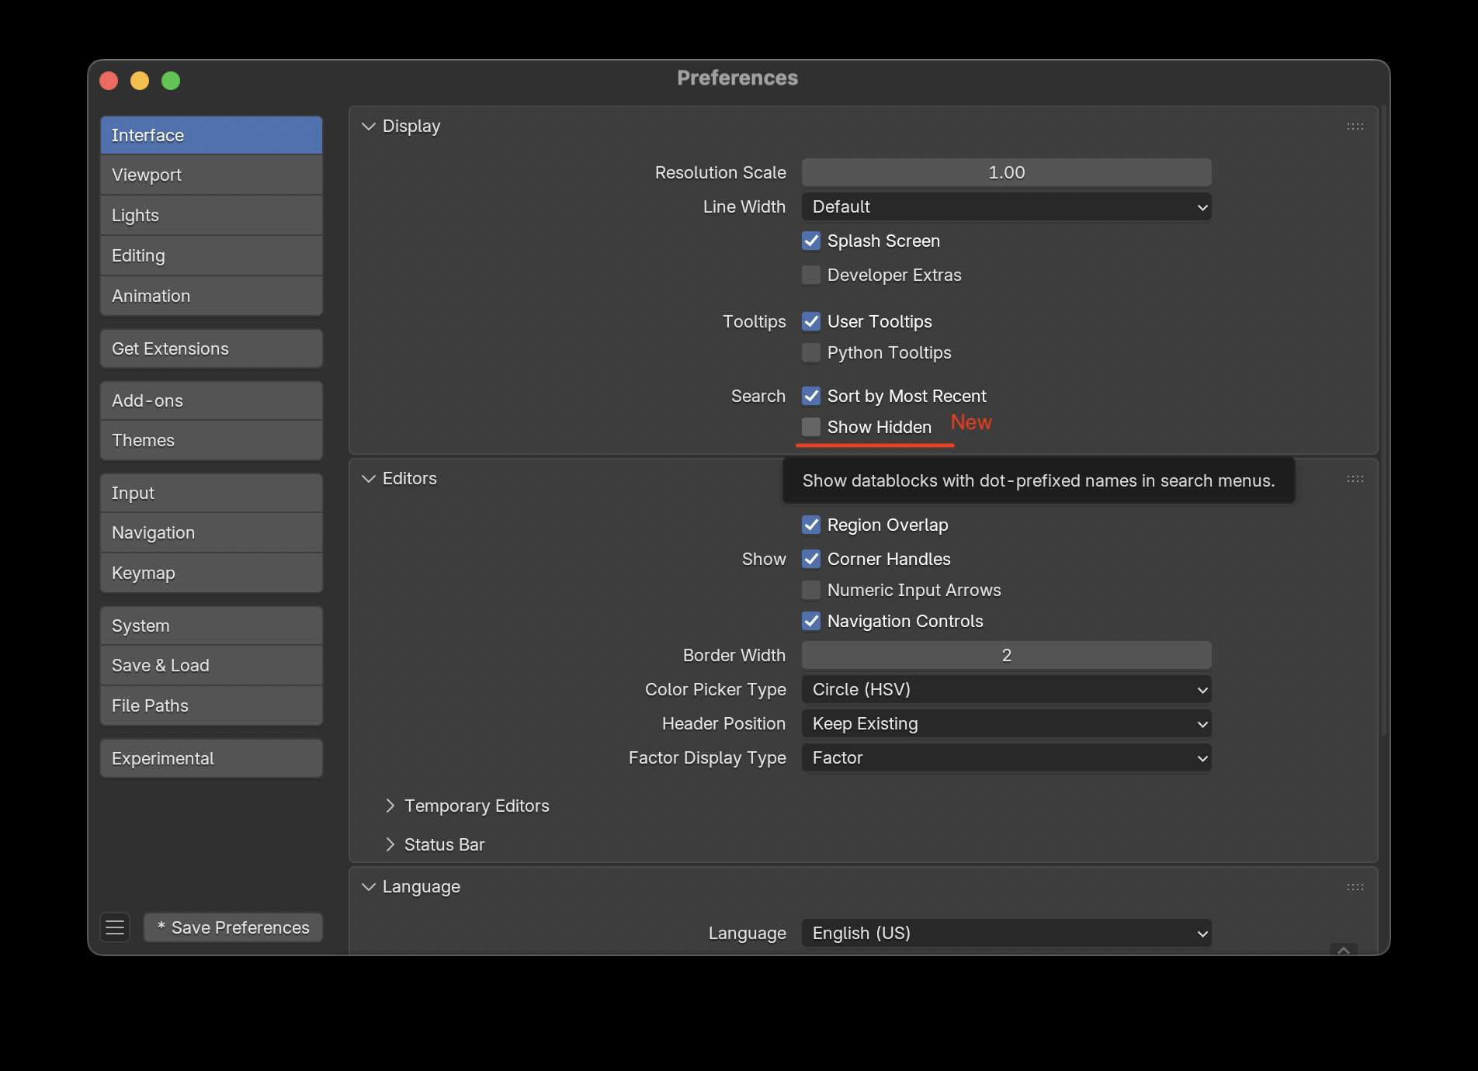Expand the Status Bar subpanel
Screen dimensions: 1478x1071
click(390, 844)
